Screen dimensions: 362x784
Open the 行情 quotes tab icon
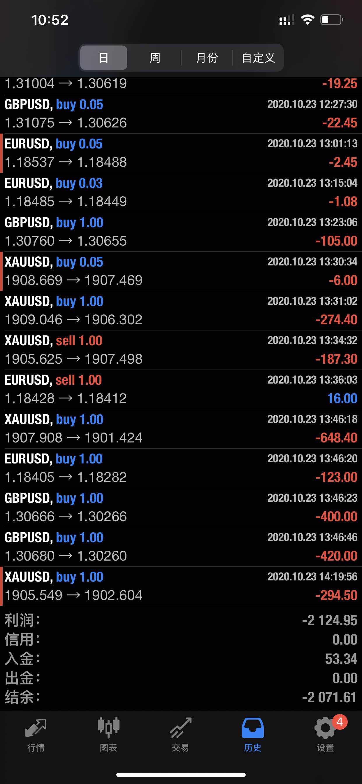pos(36,729)
